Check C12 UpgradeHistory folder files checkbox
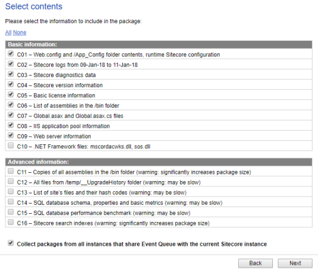 11,181
